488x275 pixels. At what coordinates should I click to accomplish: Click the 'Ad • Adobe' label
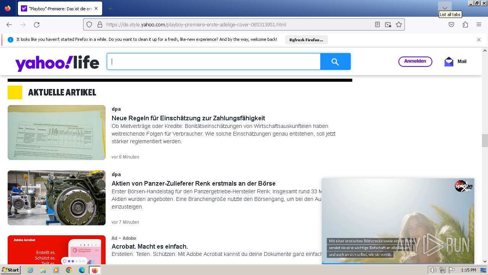coord(124,238)
